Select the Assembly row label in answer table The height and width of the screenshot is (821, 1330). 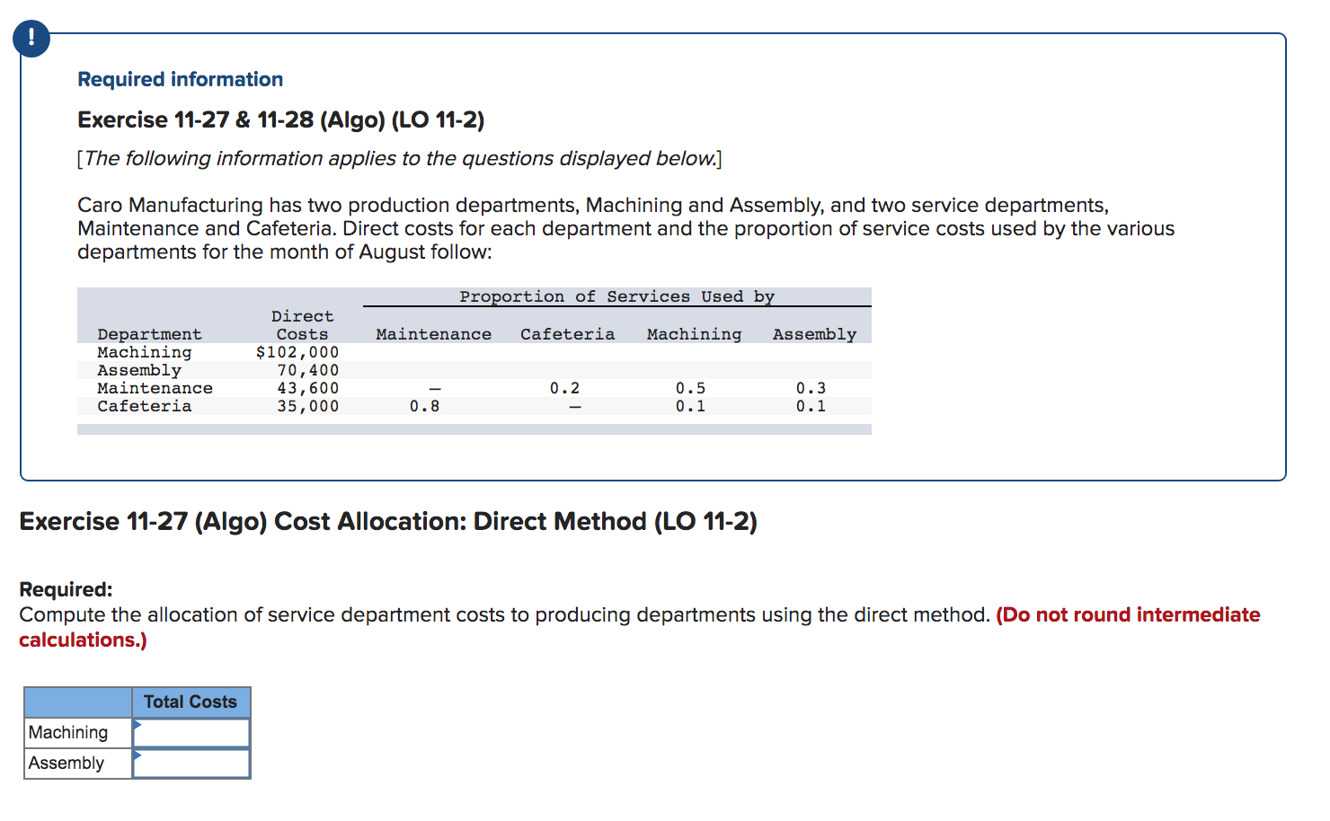(64, 763)
